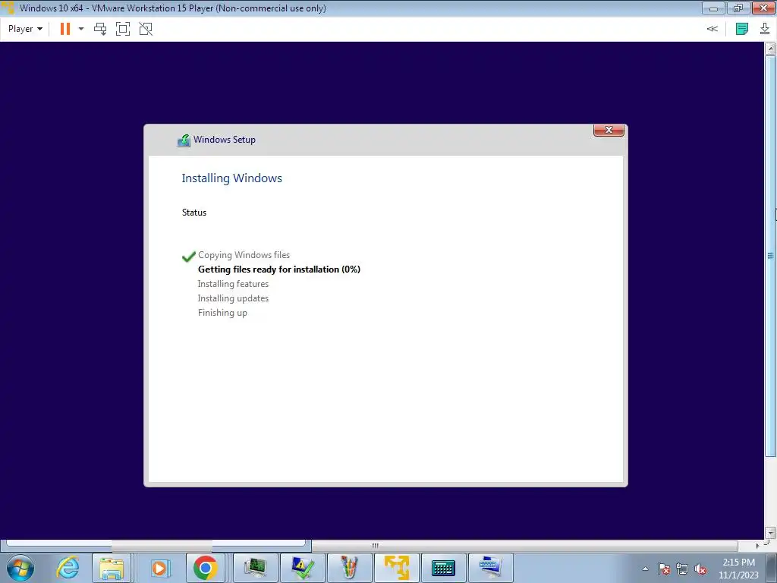Click 'Installing features' step

[233, 284]
